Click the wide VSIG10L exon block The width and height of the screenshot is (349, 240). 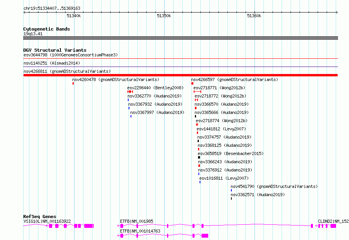[88, 226]
